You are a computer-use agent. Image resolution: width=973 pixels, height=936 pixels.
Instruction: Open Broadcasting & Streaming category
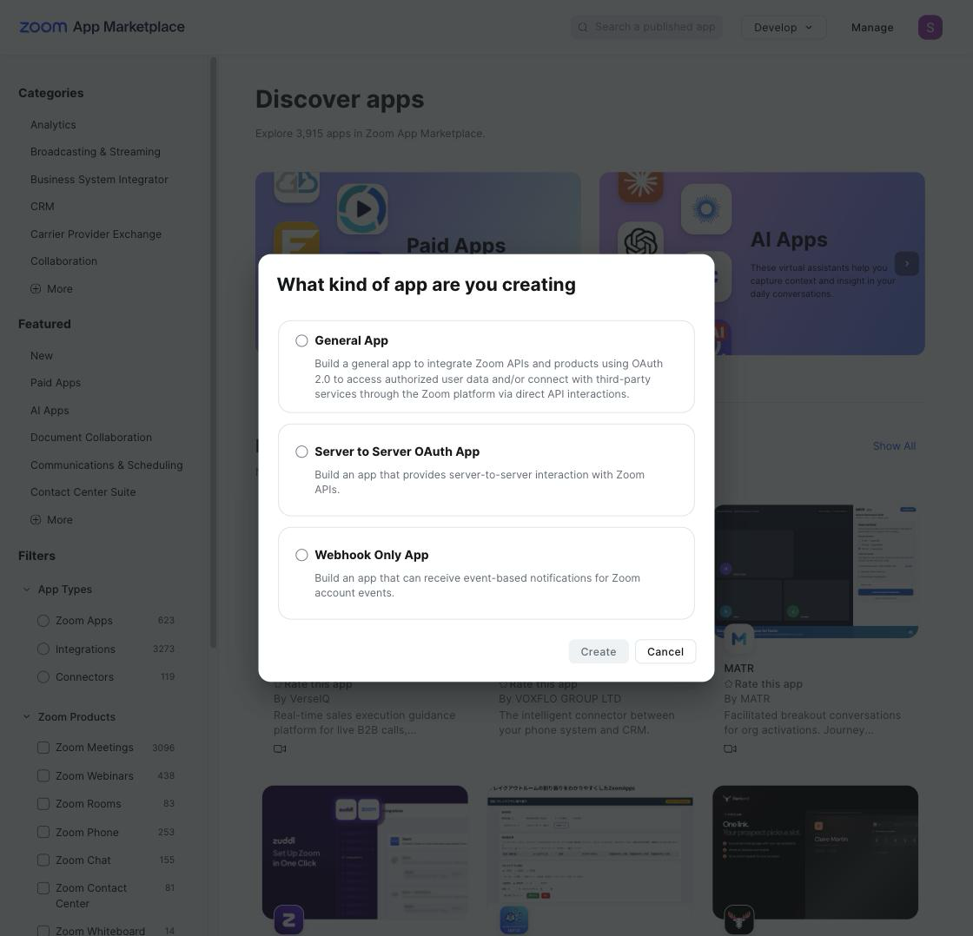pos(95,152)
